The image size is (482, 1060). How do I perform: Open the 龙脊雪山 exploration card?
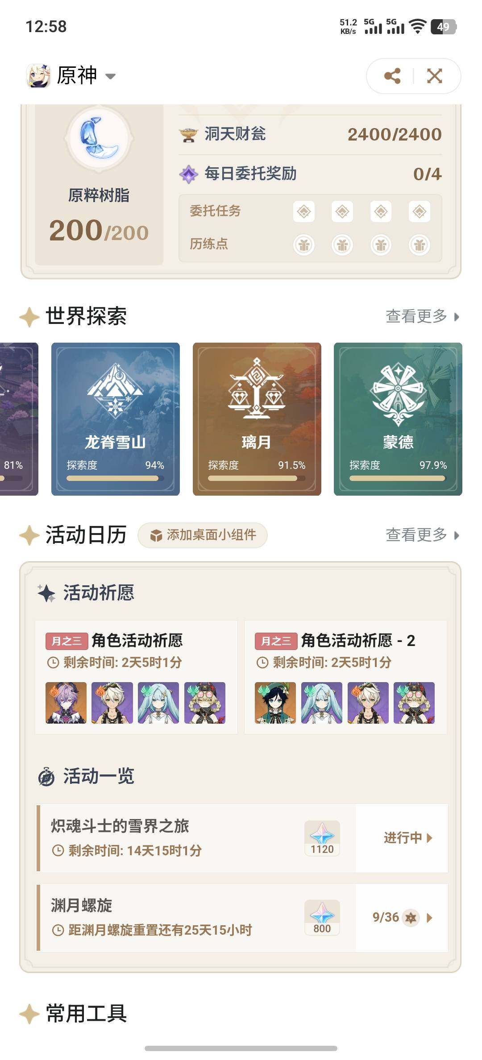point(116,419)
